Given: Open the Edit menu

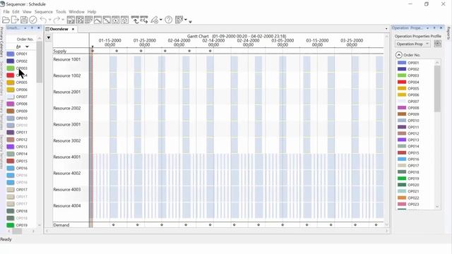Looking at the screenshot, I should [x=16, y=12].
